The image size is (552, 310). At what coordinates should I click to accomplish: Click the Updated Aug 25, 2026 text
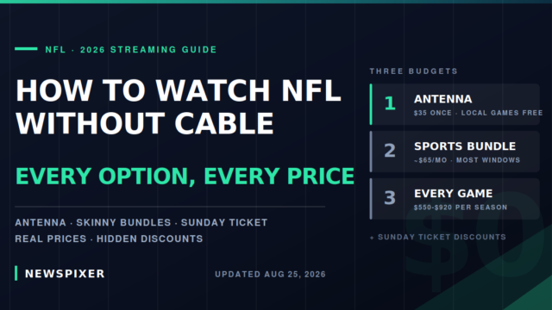[270, 274]
